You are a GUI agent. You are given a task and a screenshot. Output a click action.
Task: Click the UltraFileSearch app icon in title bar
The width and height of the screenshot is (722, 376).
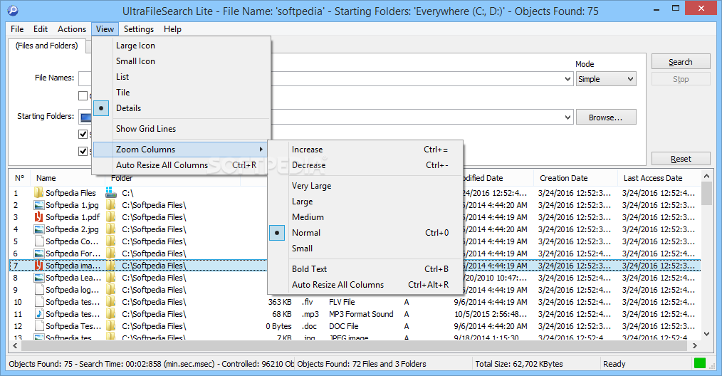pyautogui.click(x=13, y=10)
